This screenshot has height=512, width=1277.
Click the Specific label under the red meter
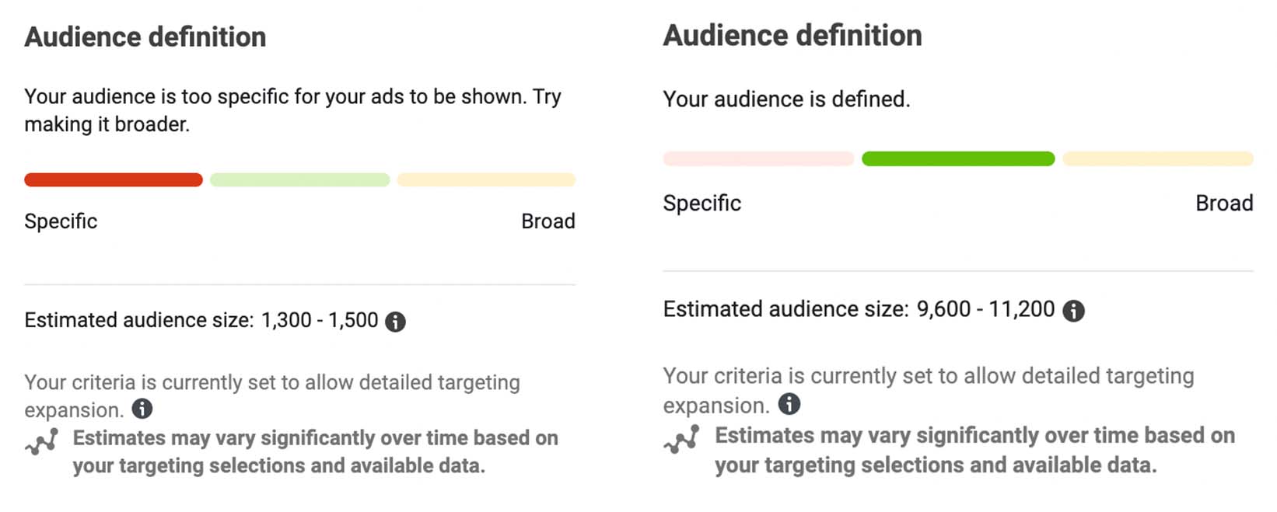click(61, 221)
